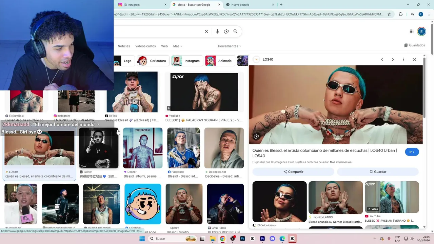Image resolution: width=434 pixels, height=244 pixels.
Task: Click the magnifier search icon
Action: point(235,32)
